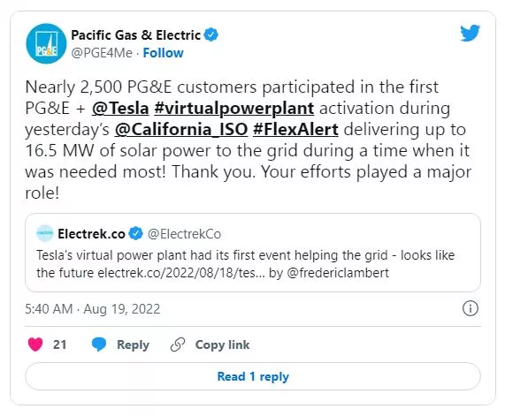
Task: Open the tweet info circle icon
Action: point(471,308)
